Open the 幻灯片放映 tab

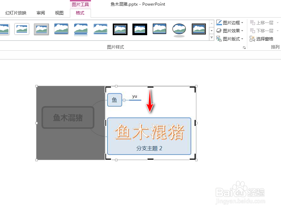click(x=16, y=13)
